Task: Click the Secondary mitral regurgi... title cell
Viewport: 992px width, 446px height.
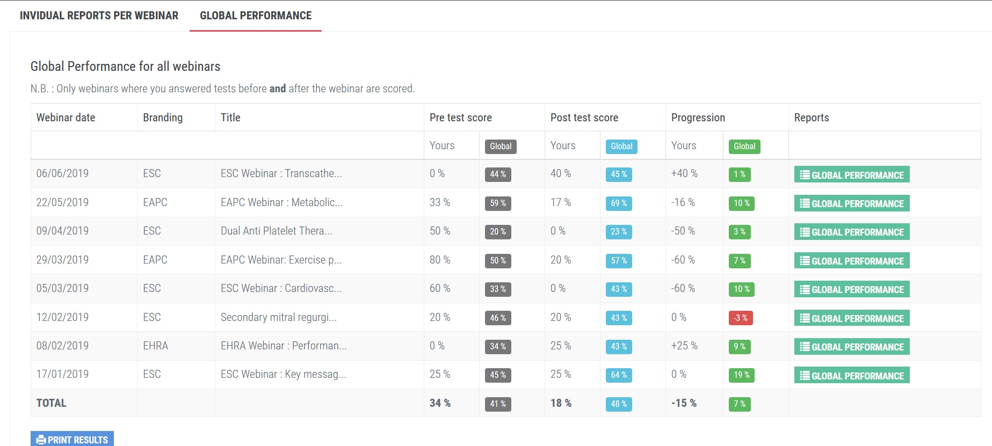Action: coord(279,317)
